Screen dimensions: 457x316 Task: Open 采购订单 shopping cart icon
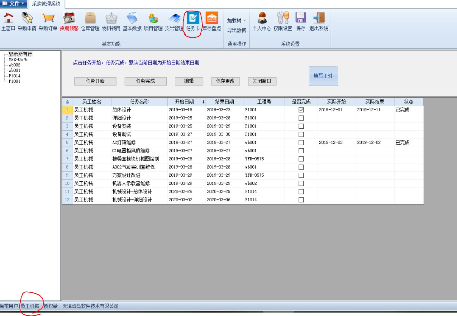coord(48,18)
